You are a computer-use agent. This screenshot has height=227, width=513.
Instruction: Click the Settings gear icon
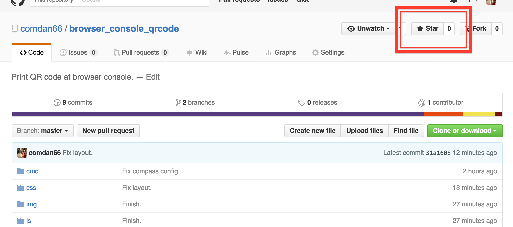pos(315,53)
